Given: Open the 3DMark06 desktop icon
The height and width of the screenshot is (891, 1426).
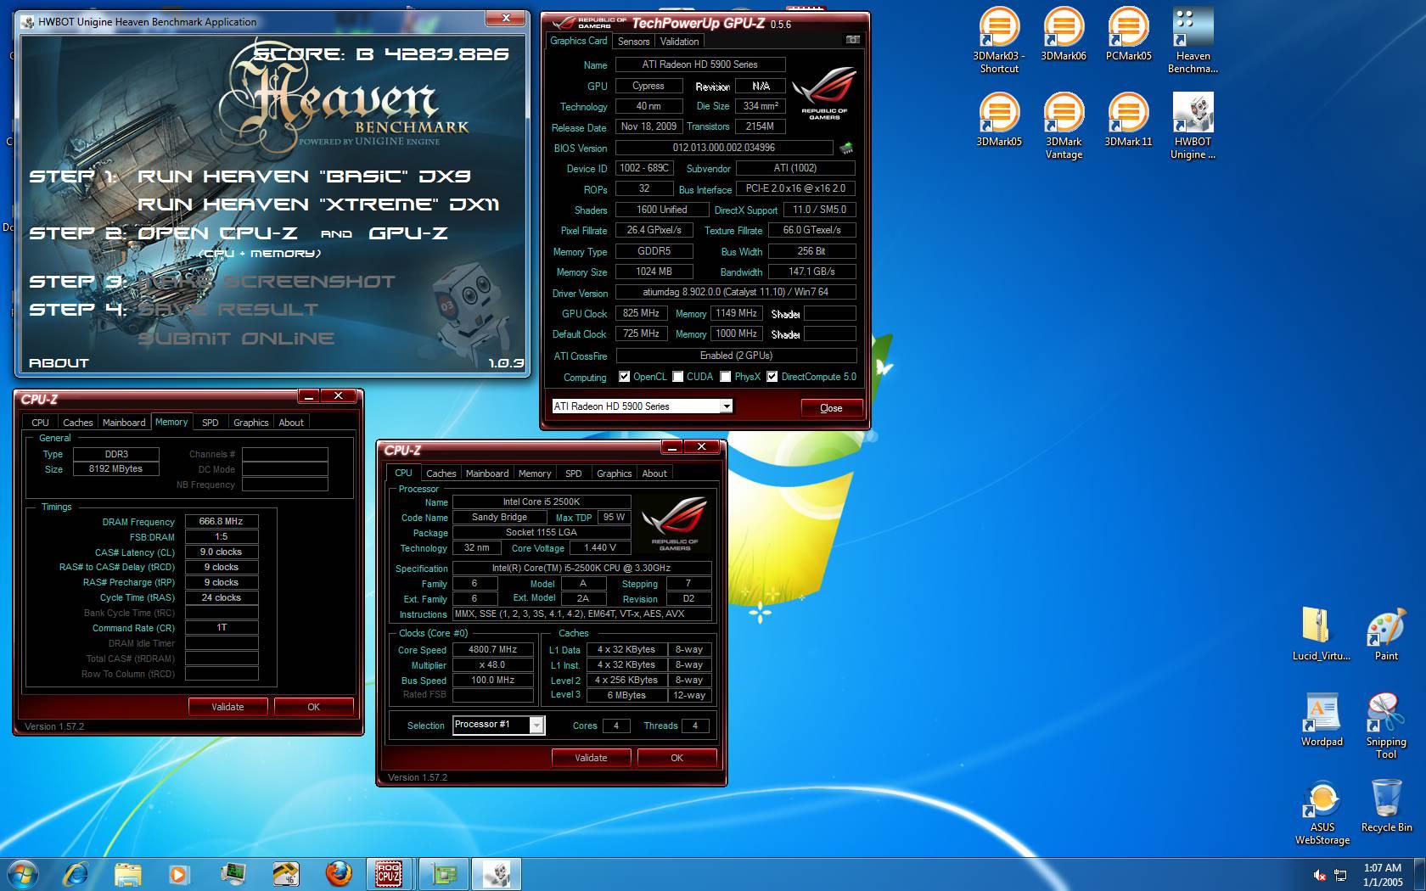Looking at the screenshot, I should point(1064,34).
